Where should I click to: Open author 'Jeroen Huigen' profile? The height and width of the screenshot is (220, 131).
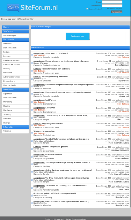point(39,79)
